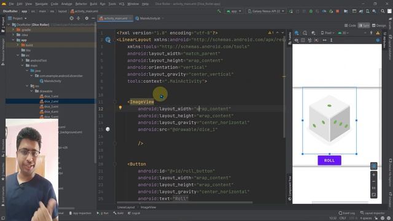Viewport: 393px width, 221px height.
Task: Click the ROLL button in design preview
Action: 329,160
